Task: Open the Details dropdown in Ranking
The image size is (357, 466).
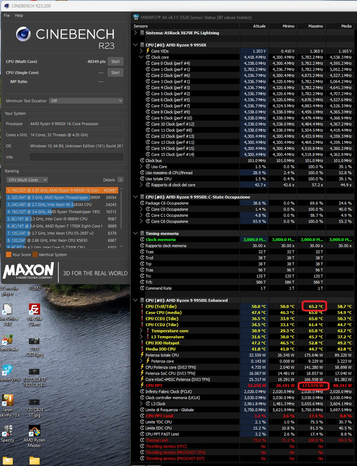Action: [x=121, y=180]
